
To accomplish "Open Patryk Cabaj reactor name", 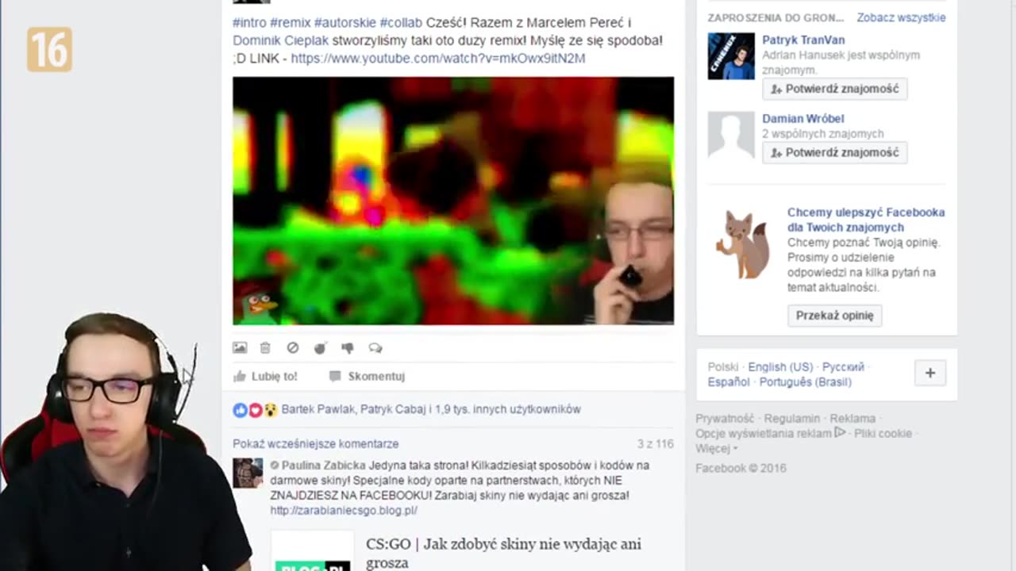I will pos(393,409).
